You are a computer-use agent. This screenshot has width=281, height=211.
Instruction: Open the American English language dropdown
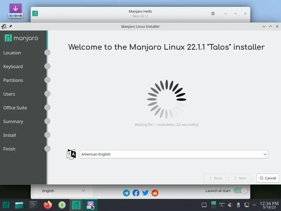(x=174, y=154)
